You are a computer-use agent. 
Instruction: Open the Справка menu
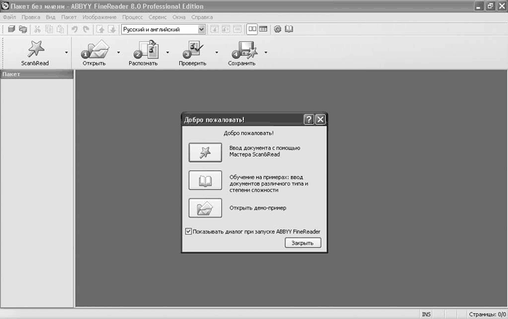click(202, 17)
